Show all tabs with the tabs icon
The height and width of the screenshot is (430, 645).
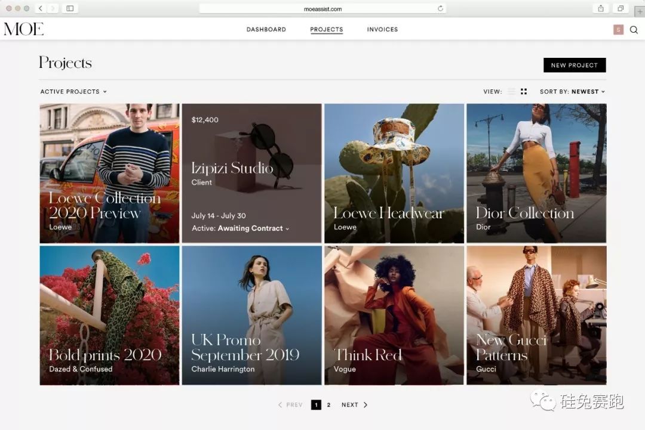coord(621,8)
